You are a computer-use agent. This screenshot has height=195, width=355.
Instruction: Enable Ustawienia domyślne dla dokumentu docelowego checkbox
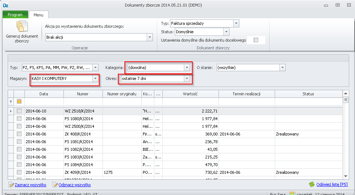click(x=256, y=40)
